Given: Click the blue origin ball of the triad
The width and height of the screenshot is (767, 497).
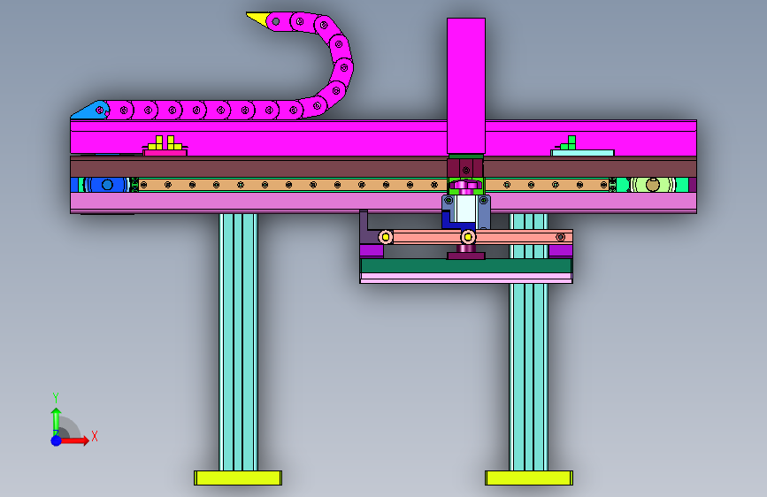Looking at the screenshot, I should tap(57, 440).
